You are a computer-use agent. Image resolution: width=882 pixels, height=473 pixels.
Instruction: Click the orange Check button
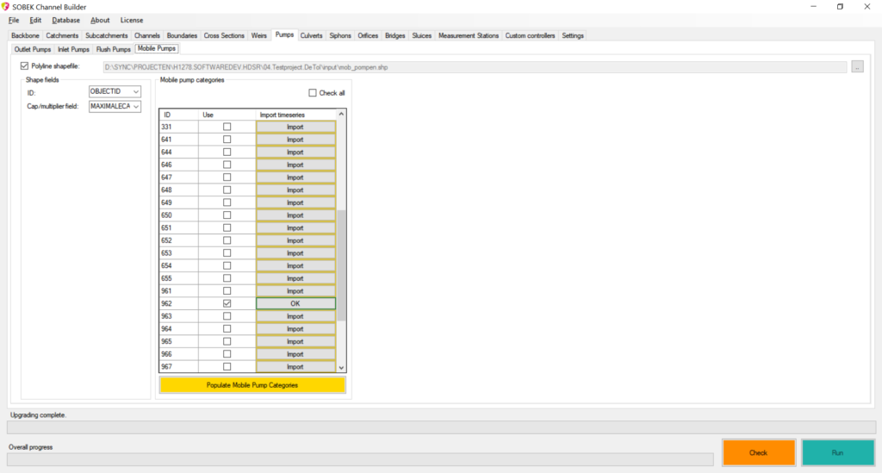coord(758,452)
